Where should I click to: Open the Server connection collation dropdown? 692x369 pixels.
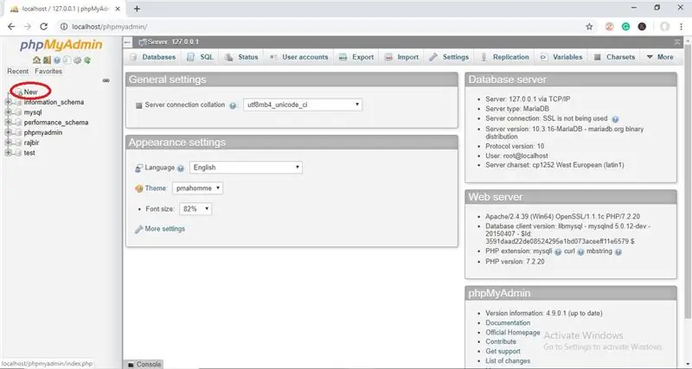tap(302, 105)
